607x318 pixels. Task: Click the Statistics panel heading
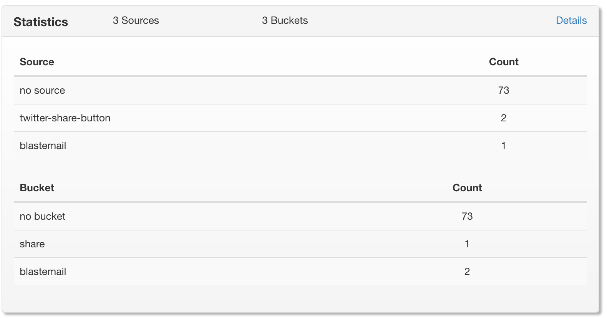41,22
